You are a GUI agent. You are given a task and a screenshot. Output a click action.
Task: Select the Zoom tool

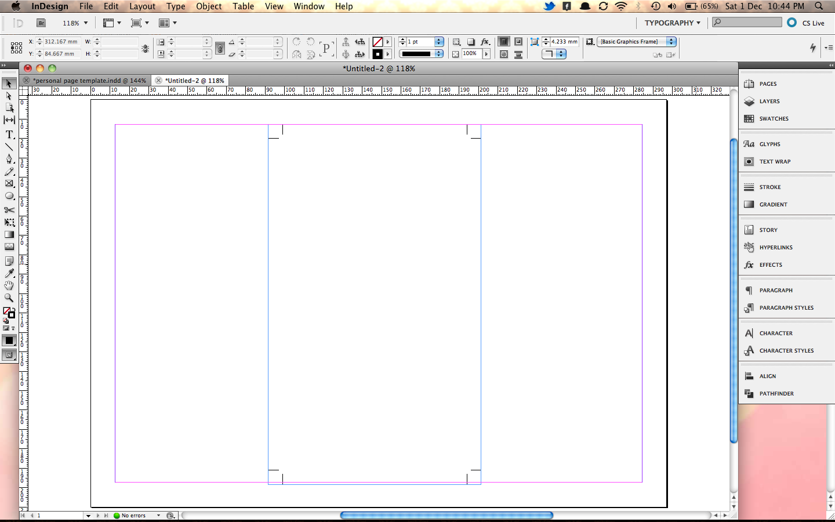click(x=9, y=298)
